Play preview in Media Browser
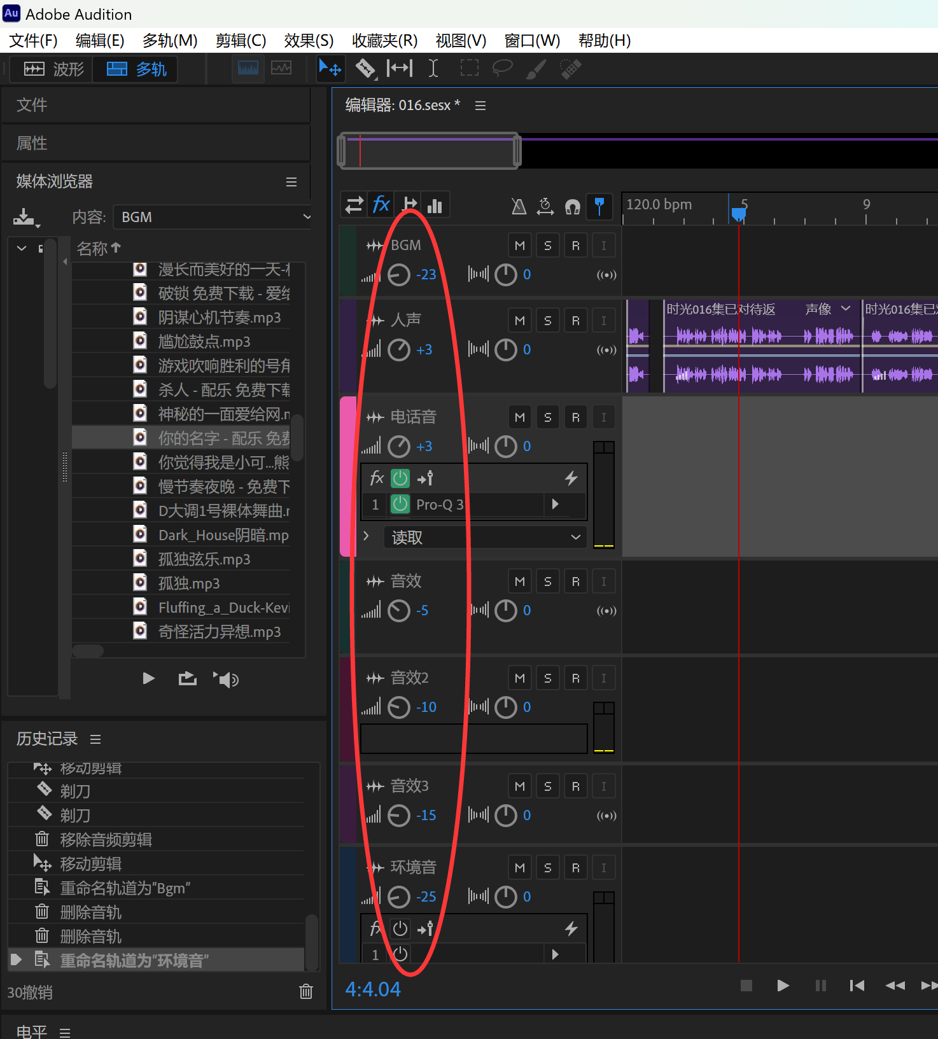 [x=148, y=678]
